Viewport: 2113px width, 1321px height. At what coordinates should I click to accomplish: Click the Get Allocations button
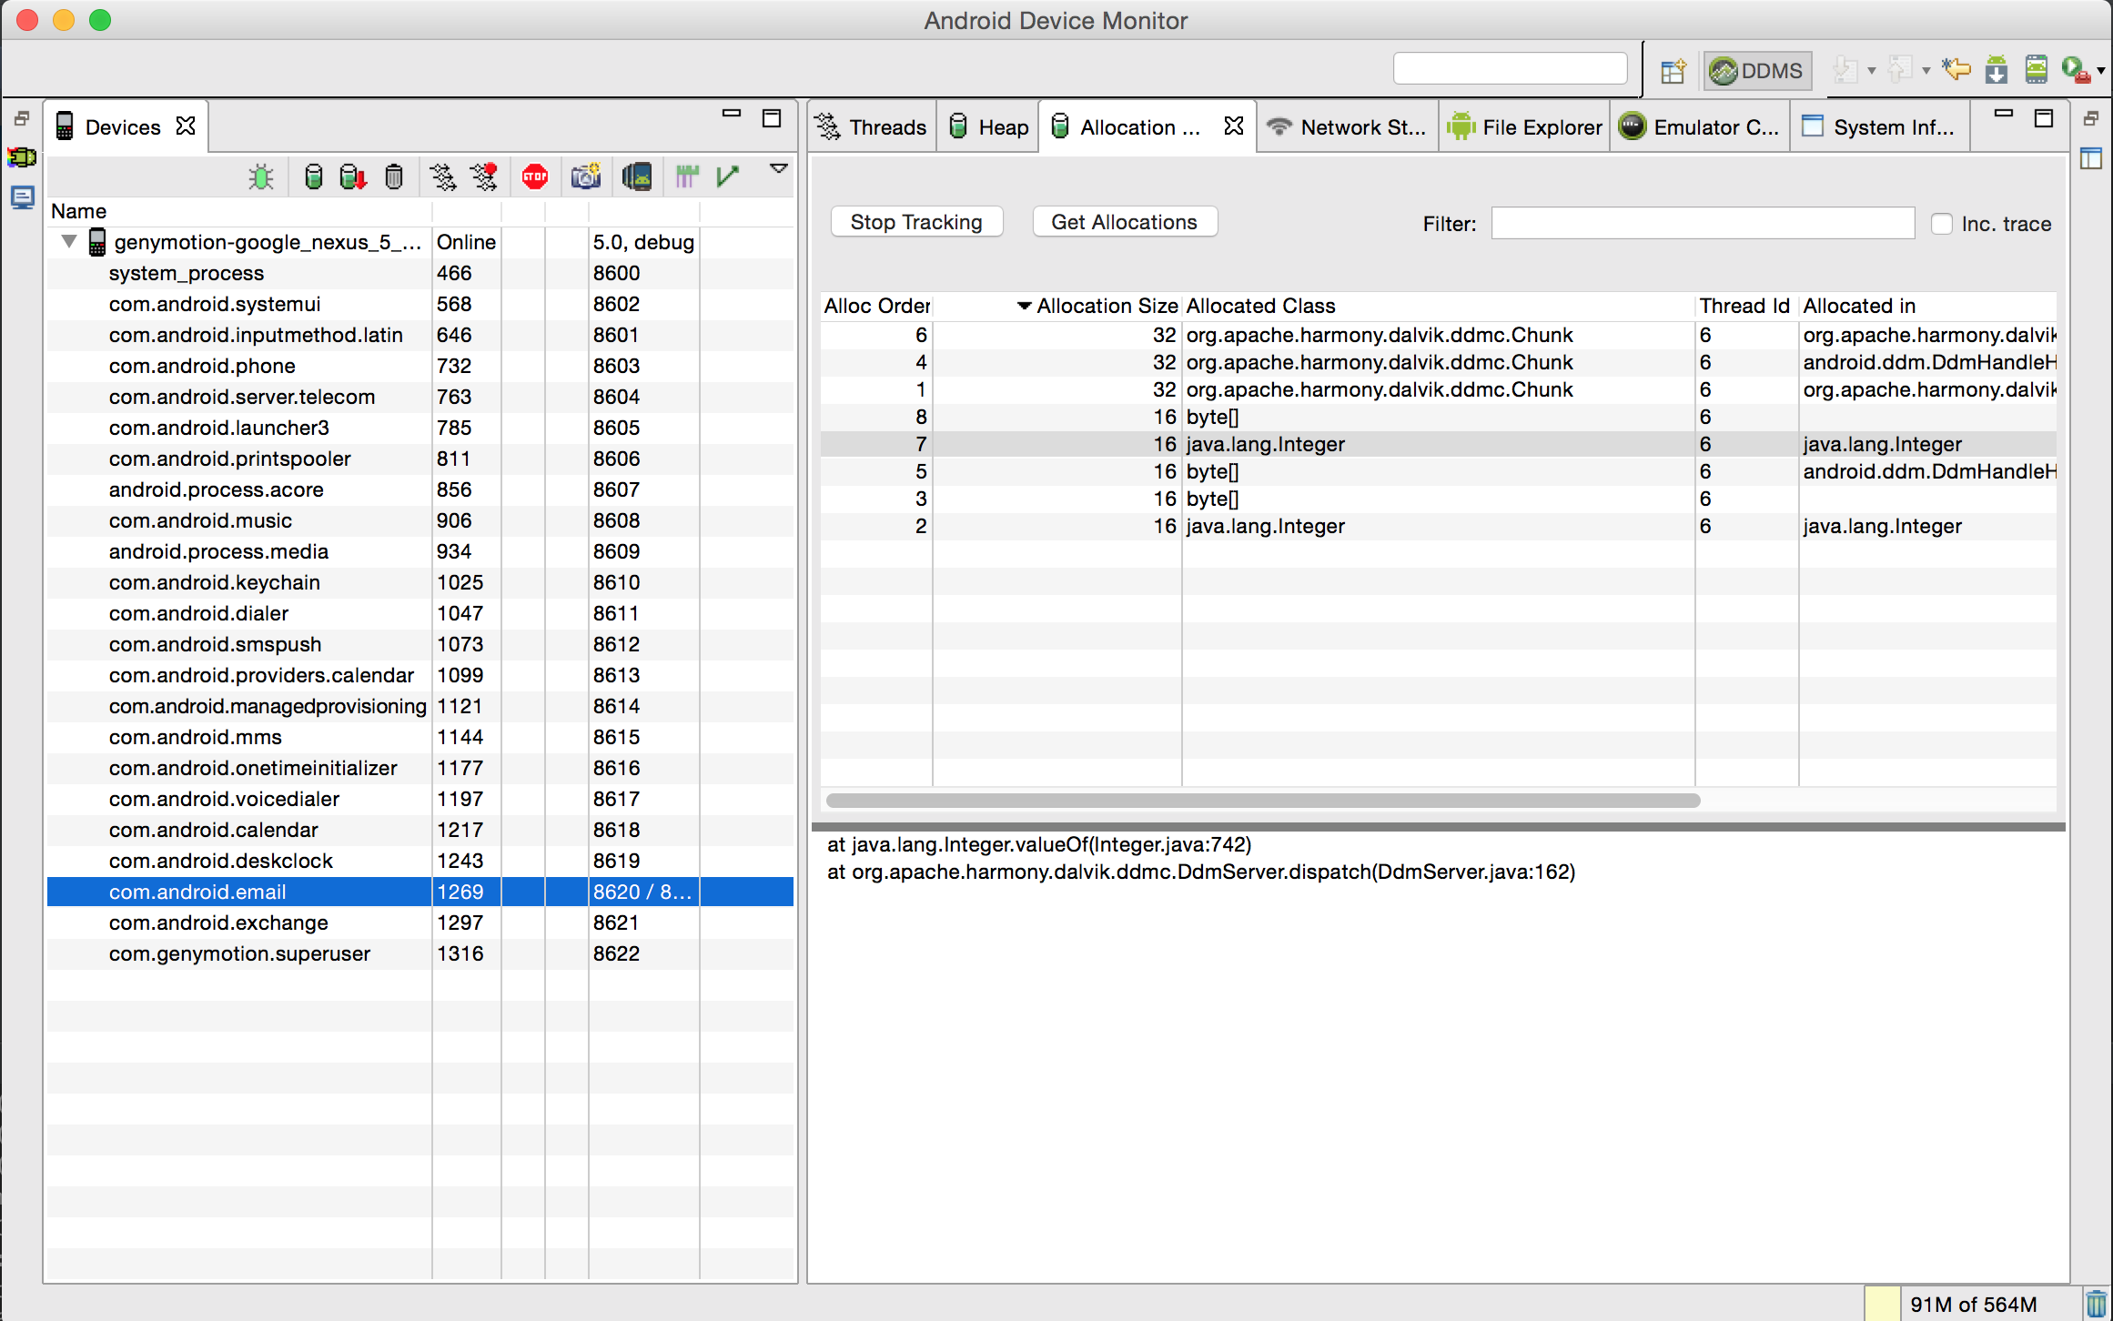[1124, 222]
